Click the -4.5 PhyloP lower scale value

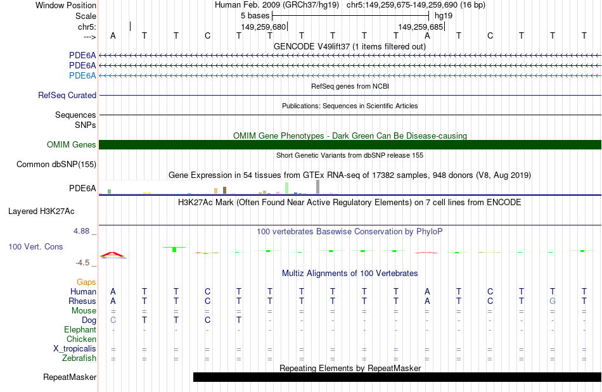(82, 263)
